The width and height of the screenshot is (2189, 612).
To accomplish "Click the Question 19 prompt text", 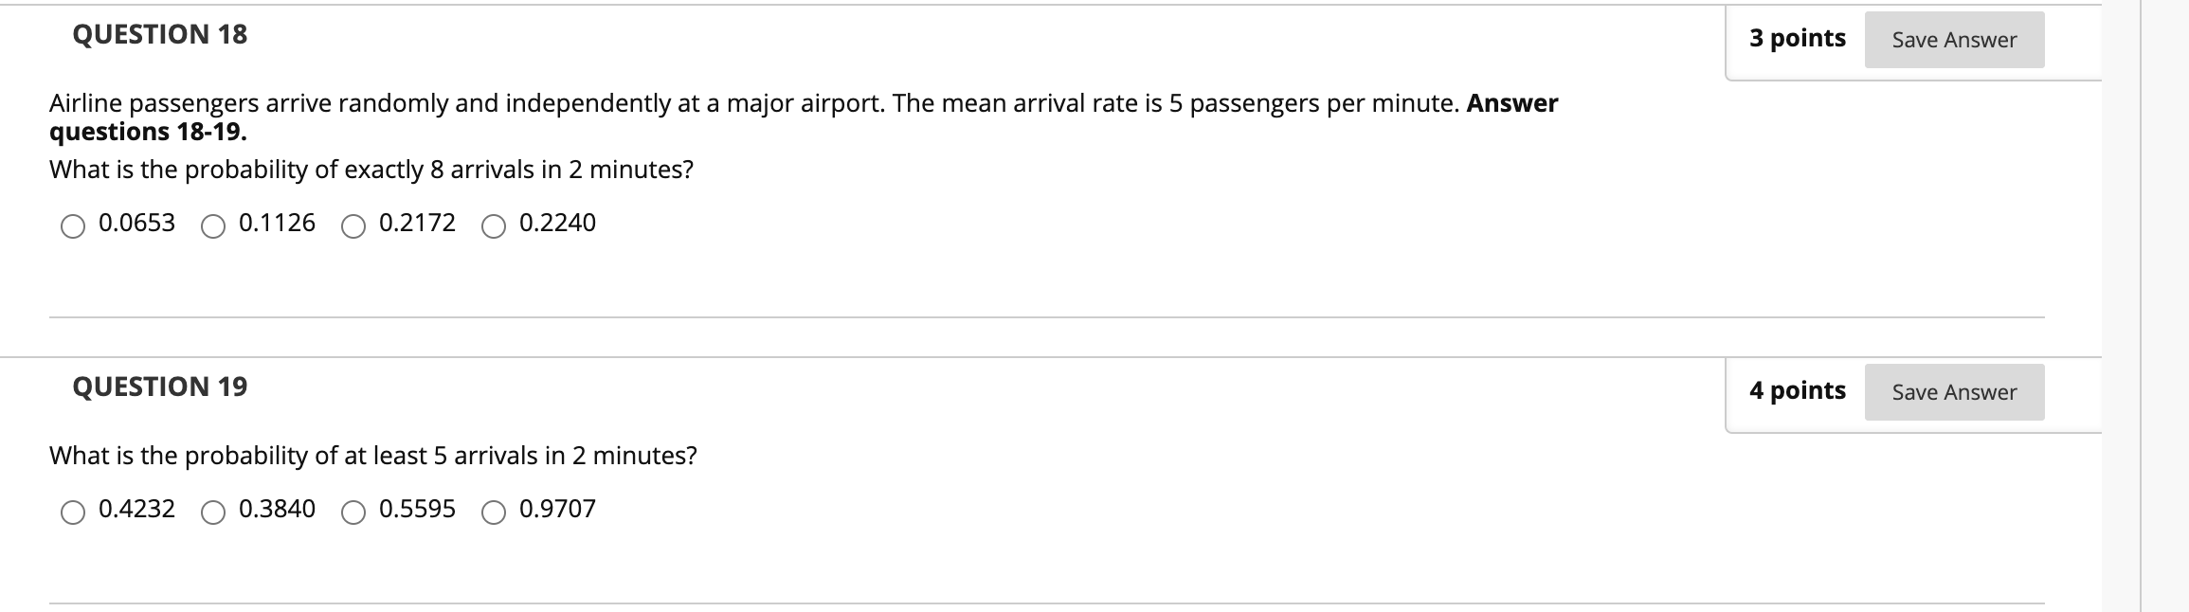I will coord(372,456).
